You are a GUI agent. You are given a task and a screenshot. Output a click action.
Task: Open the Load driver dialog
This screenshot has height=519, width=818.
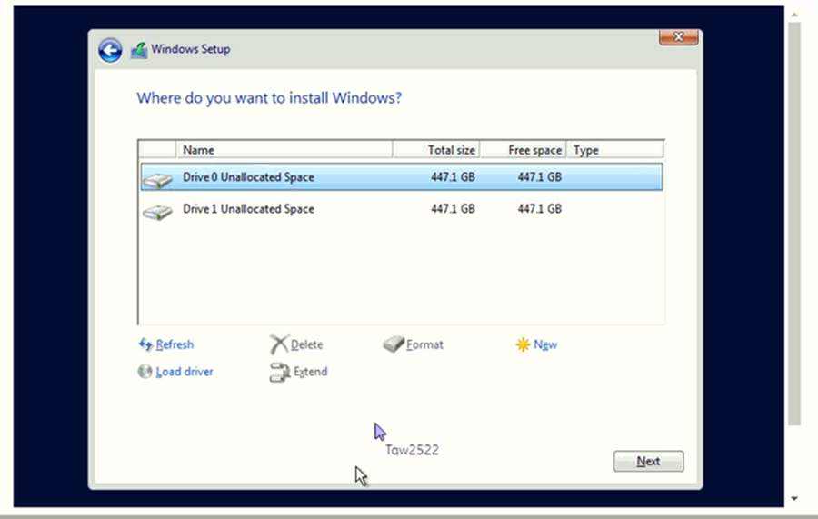(185, 372)
